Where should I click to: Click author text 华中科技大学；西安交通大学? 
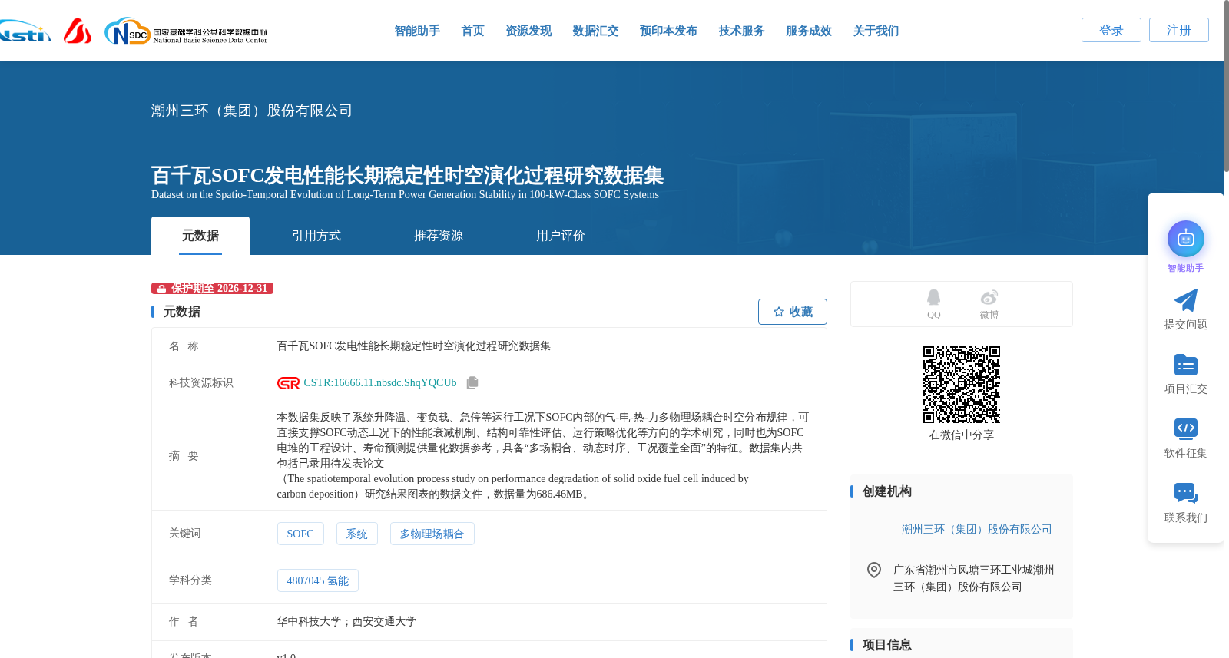pyautogui.click(x=346, y=621)
